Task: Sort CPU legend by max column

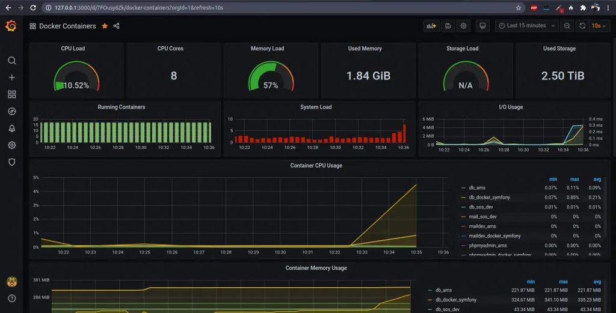Action: coord(574,179)
